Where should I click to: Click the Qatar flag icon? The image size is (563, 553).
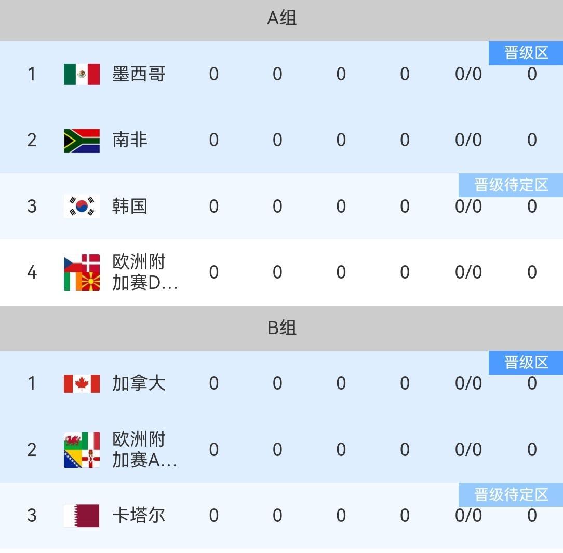click(x=82, y=515)
